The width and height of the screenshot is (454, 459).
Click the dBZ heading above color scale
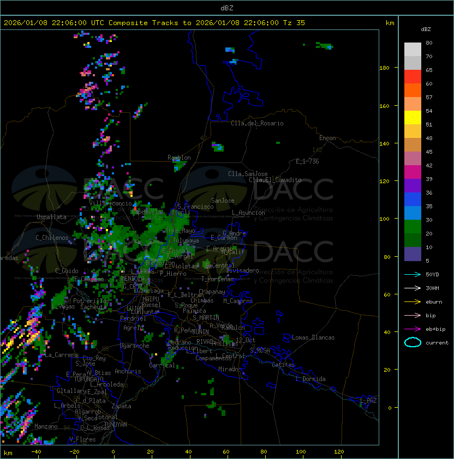(x=426, y=29)
